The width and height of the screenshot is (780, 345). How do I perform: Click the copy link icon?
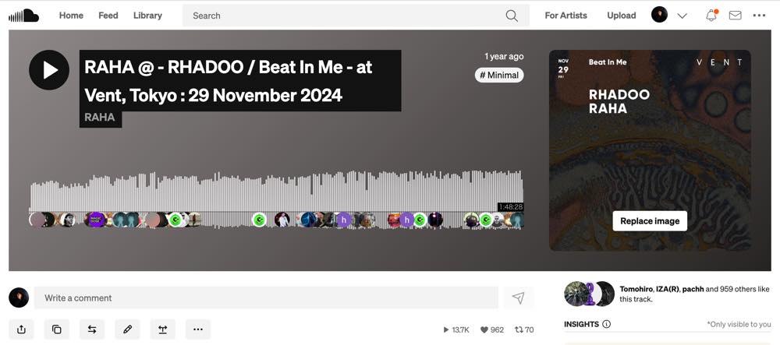[x=57, y=329]
